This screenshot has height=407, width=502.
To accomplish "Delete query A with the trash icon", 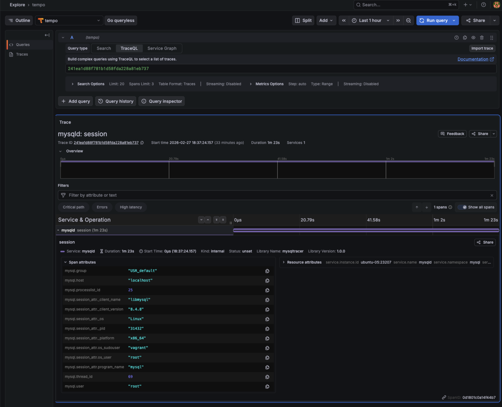I will [482, 38].
